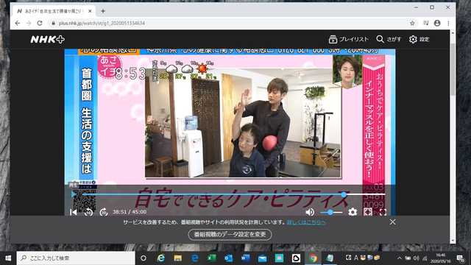The image size is (471, 265).
Task: Open NHK+ settings gear in header
Action: [x=413, y=39]
